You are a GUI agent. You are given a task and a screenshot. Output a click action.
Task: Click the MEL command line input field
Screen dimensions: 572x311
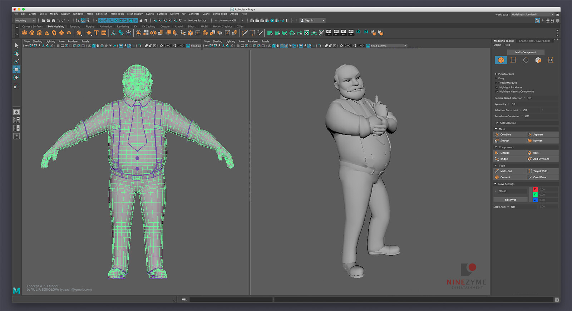tap(231, 300)
